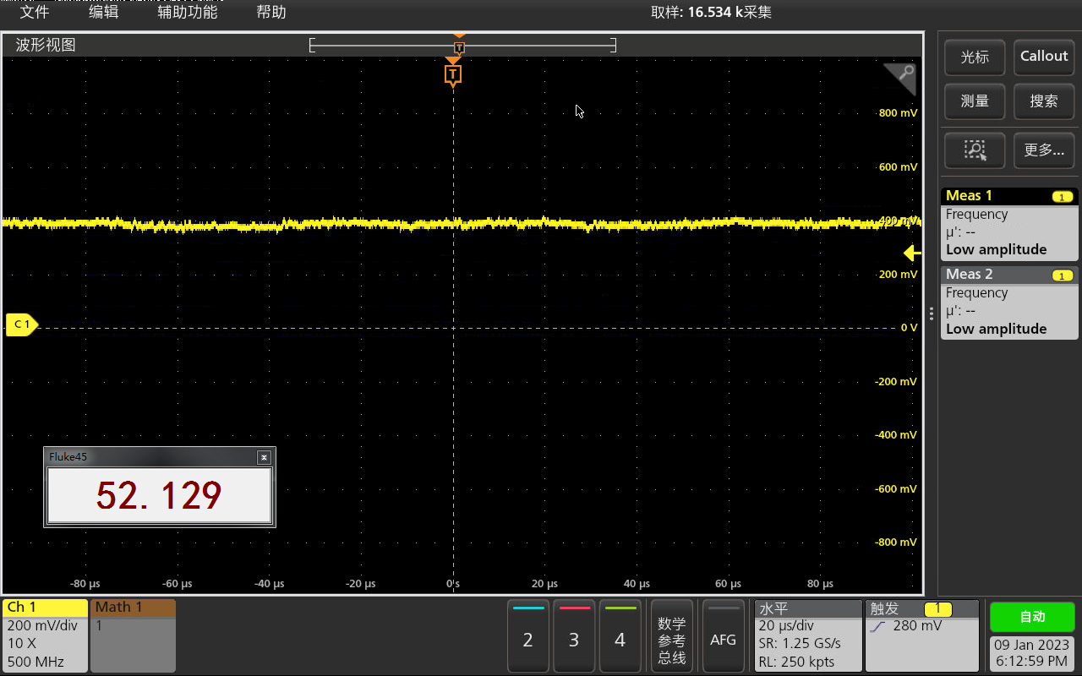This screenshot has height=676, width=1082.
Task: Click the 波形视图 title label
Action: click(x=46, y=45)
